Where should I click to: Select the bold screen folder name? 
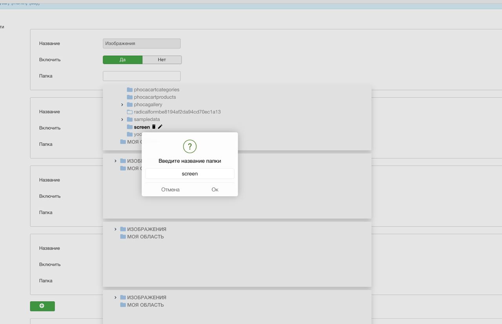point(142,127)
